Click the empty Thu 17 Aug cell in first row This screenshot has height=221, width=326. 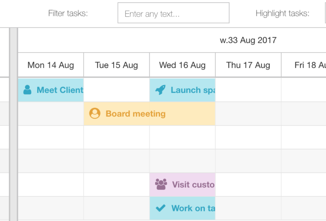pos(248,90)
